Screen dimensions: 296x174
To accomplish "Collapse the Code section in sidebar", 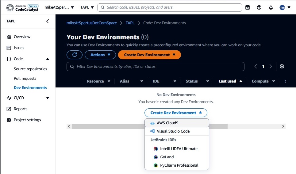I will (48, 59).
